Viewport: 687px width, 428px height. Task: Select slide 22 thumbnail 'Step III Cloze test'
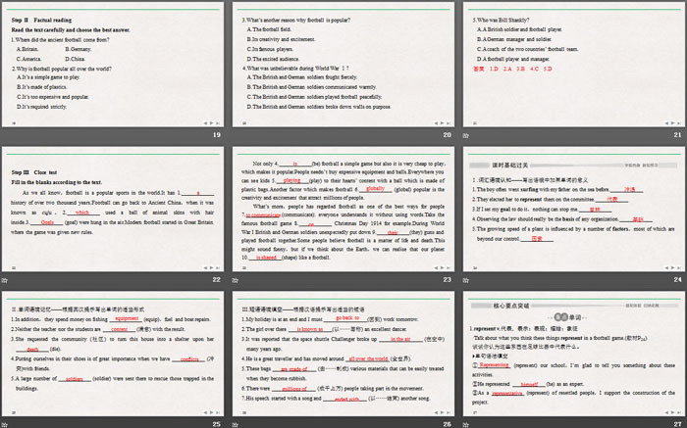coord(113,209)
